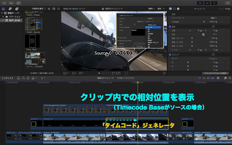Open the Transitions browser icon
Image resolution: width=232 pixels, height=145 pixels.
(x=229, y=78)
